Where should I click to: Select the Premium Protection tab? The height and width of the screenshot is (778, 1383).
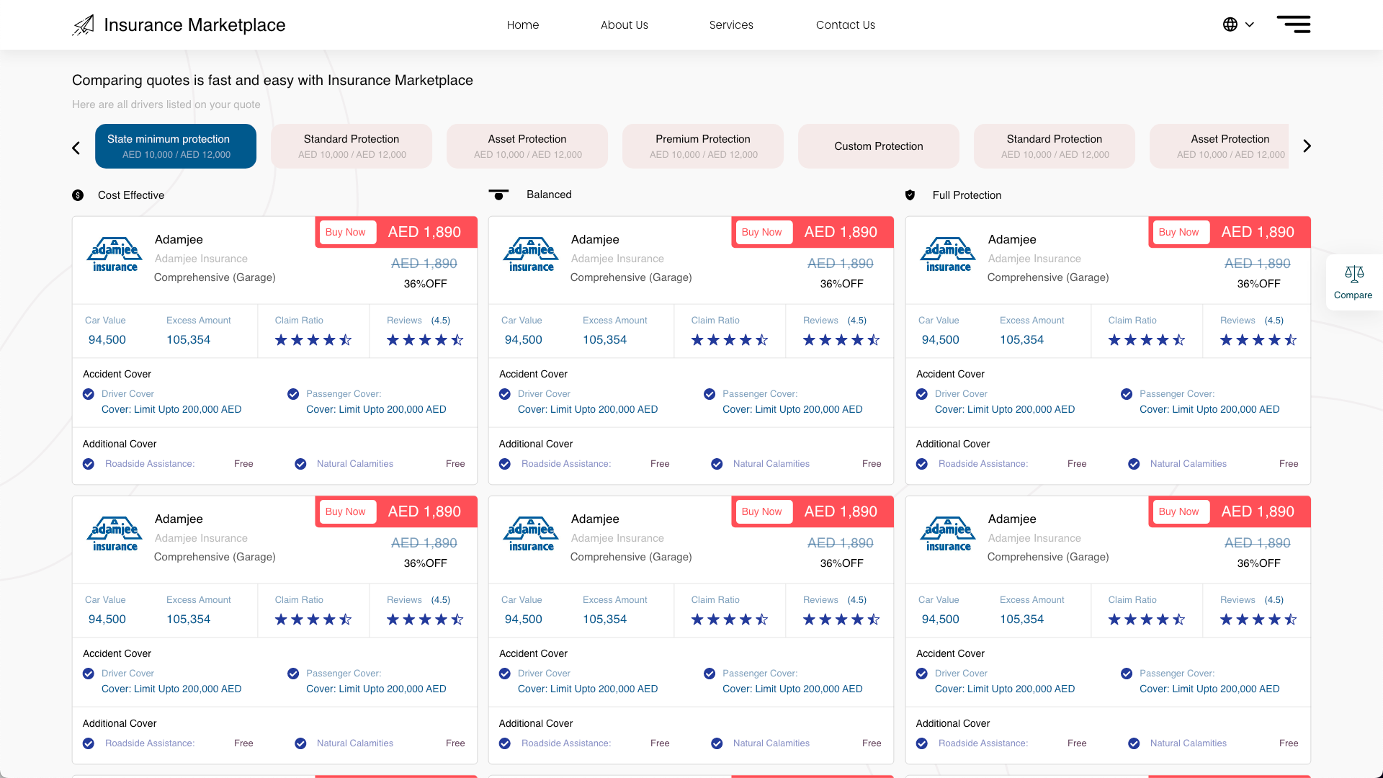pos(702,146)
